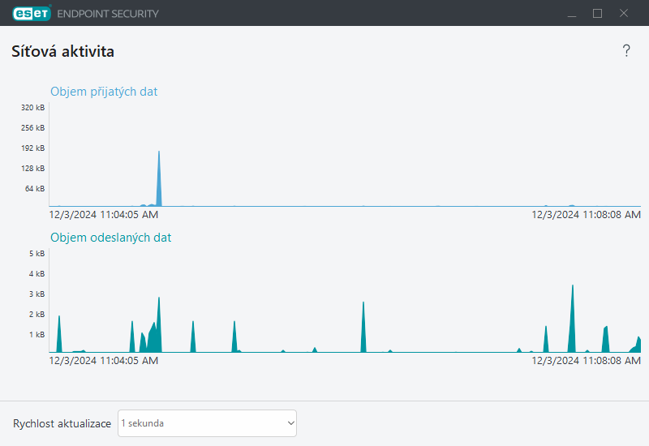Image resolution: width=649 pixels, height=446 pixels.
Task: Close the ESET Endpoint Security window
Action: pos(624,13)
